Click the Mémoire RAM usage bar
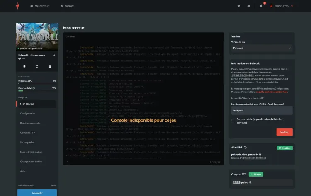The height and width of the screenshot is (196, 311). (37, 91)
